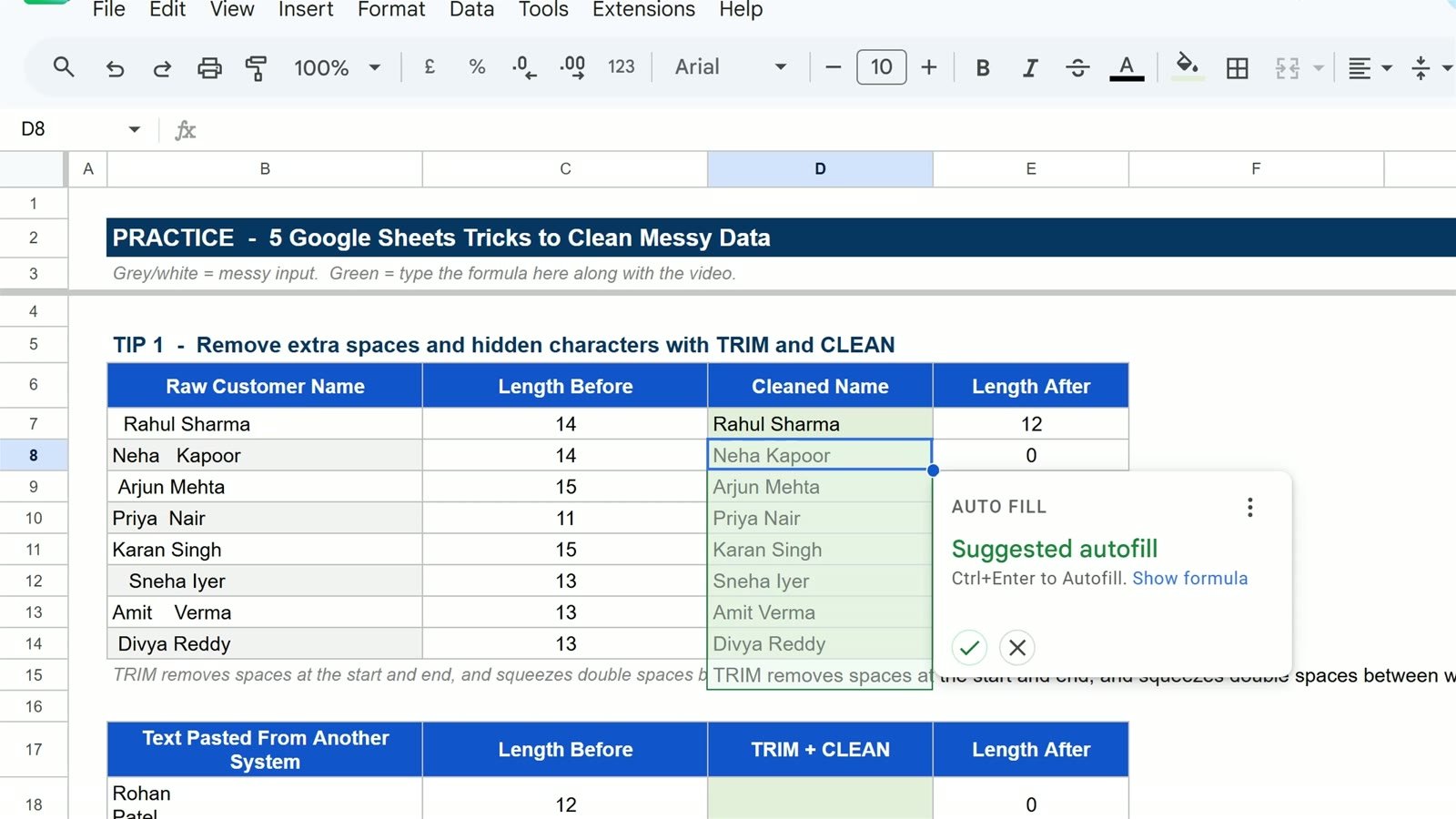Format as currency with pound icon

430,66
